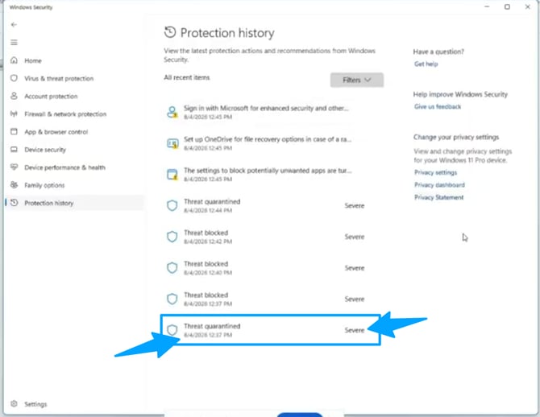The height and width of the screenshot is (417, 540).
Task: Click the Account protection person icon
Action: click(14, 96)
